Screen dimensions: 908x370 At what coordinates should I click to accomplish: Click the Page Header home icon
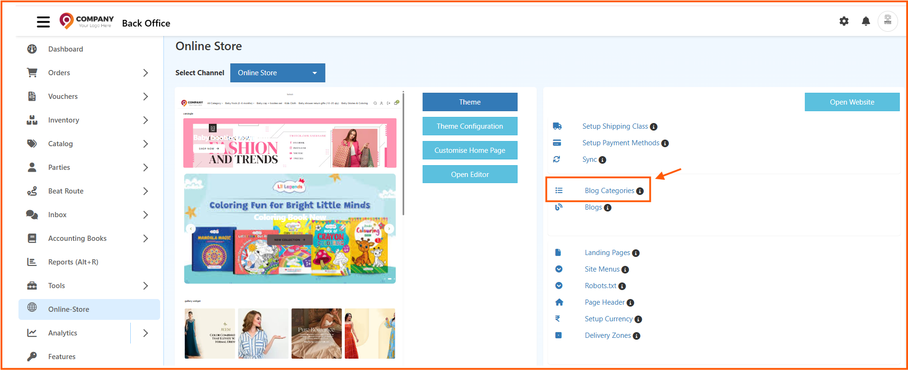pyautogui.click(x=559, y=302)
